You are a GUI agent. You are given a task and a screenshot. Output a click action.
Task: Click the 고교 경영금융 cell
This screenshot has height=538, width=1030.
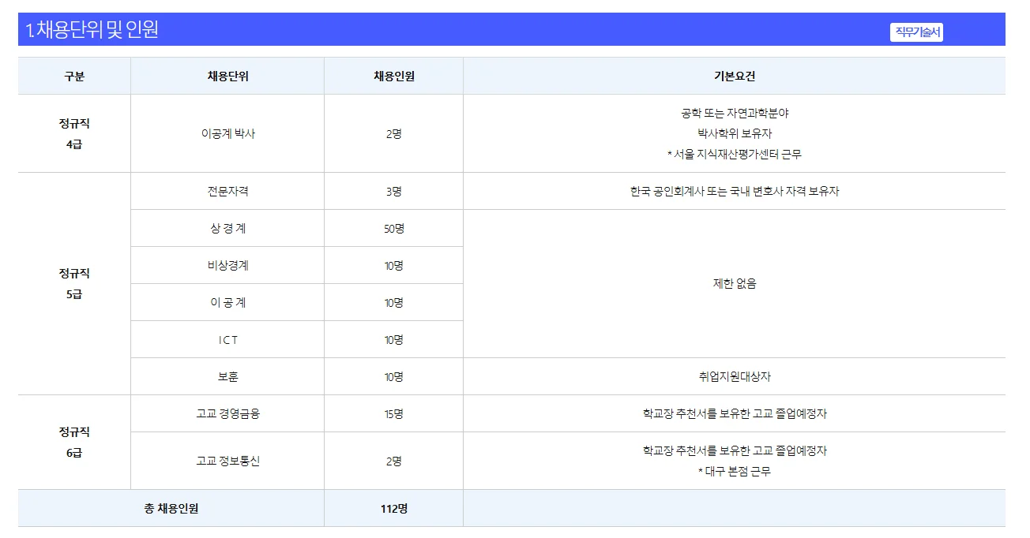coord(227,413)
